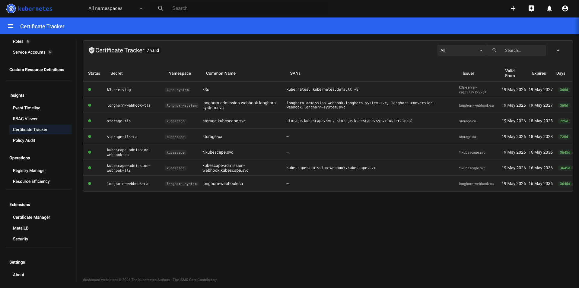Open the hamburger menu icon
The image size is (579, 288).
[x=11, y=26]
